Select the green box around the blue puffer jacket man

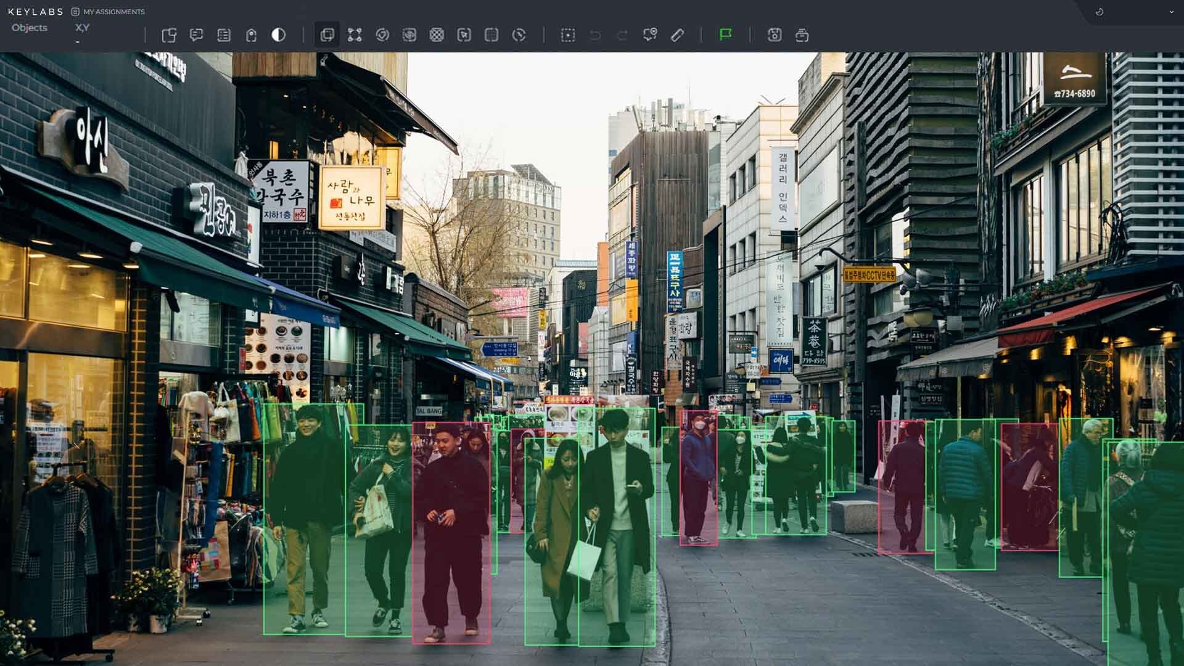[x=965, y=495]
